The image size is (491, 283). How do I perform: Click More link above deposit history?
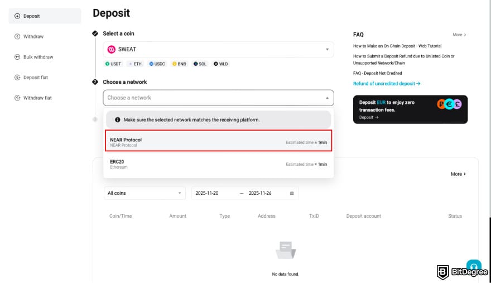pos(458,174)
